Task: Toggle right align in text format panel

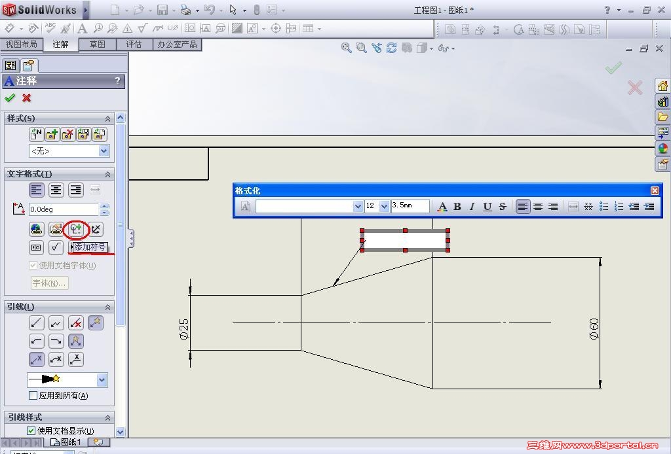Action: [76, 190]
